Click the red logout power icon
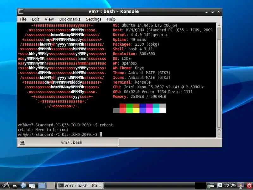The image size is (253, 190). pyautogui.click(x=249, y=186)
